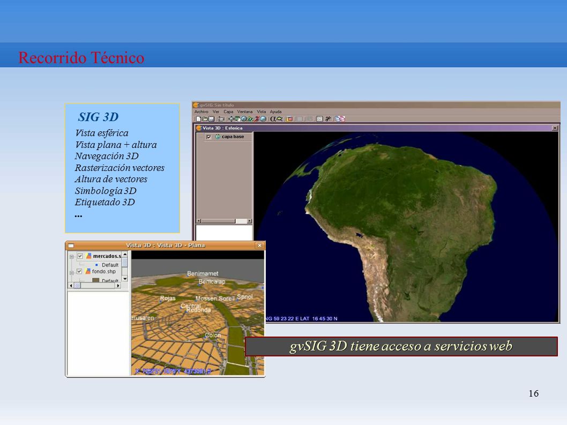Click the right arrow of Esferica layer panel scrollbar

pos(249,221)
